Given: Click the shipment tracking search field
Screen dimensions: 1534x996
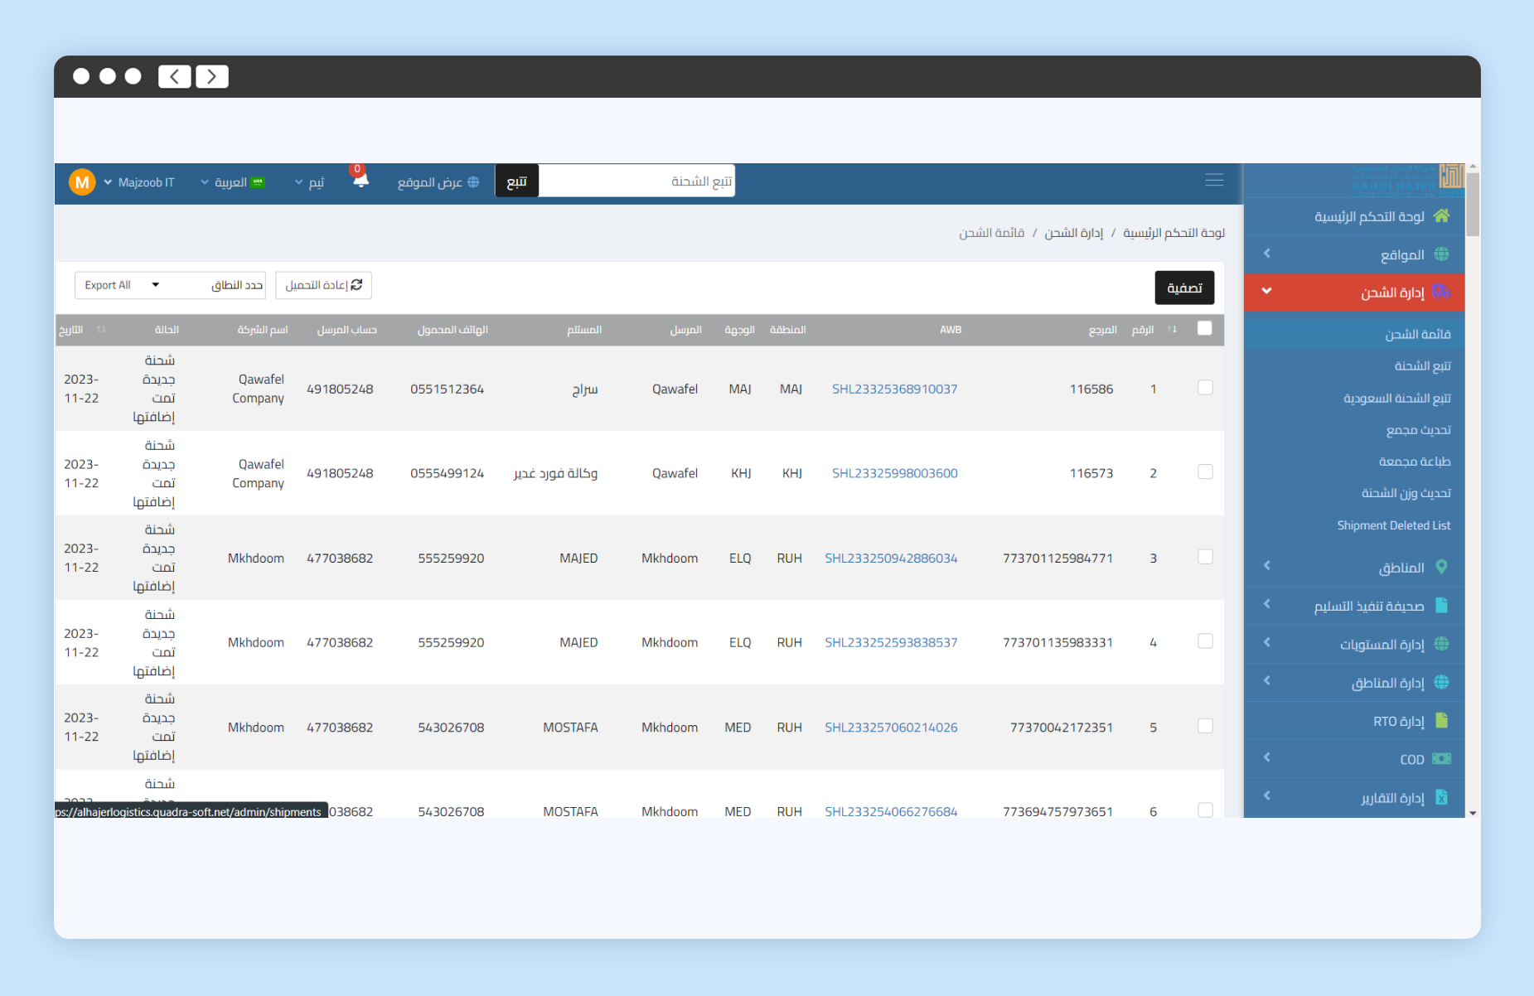Looking at the screenshot, I should 636,181.
